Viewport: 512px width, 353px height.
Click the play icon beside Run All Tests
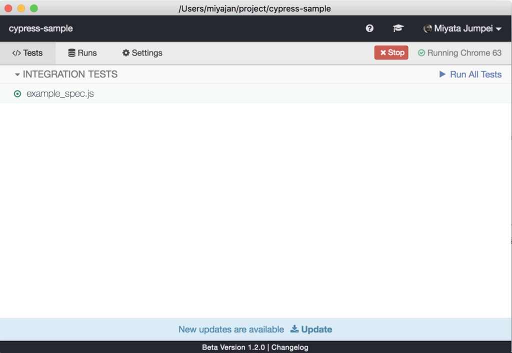442,74
